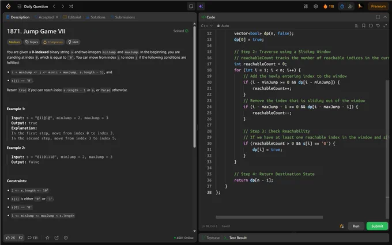The height and width of the screenshot is (245, 392).
Task: Expand the Topics tag
Action: (32, 42)
